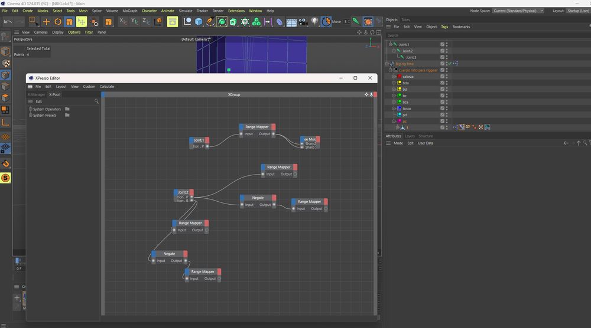Image resolution: width=591 pixels, height=328 pixels.
Task: Expand the System Operators folder
Action: (31, 109)
